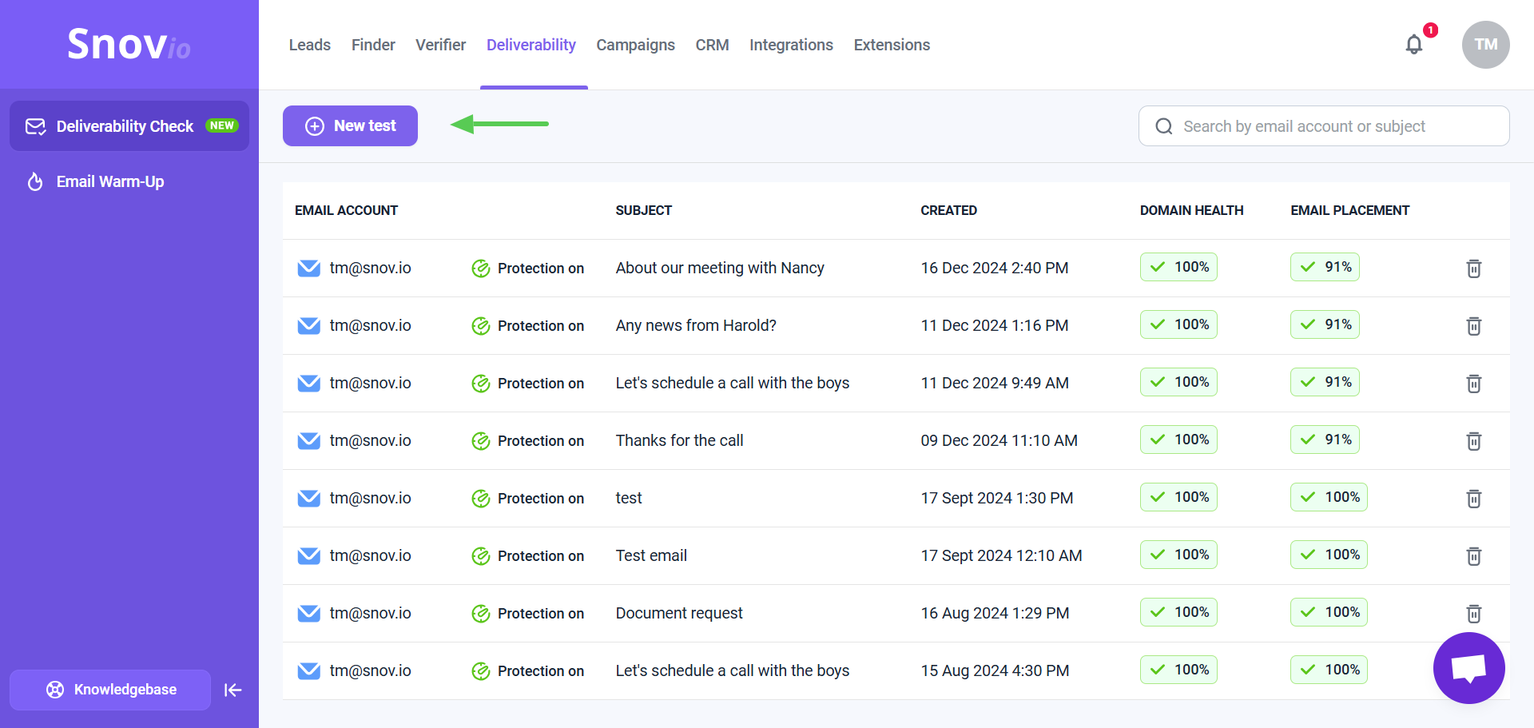Viewport: 1534px width, 728px height.
Task: Delete the 'About our meeting with Nancy' test
Action: pyautogui.click(x=1474, y=269)
